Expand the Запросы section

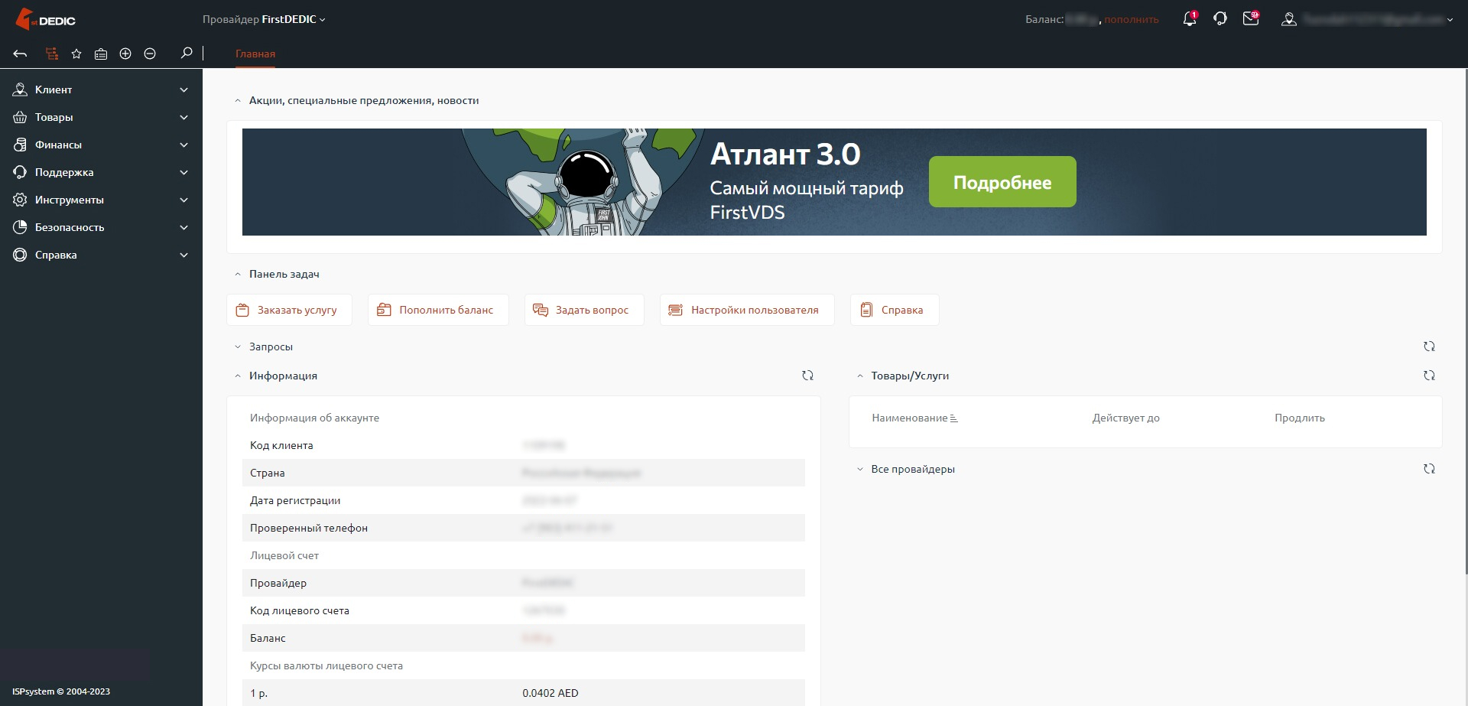pos(238,347)
